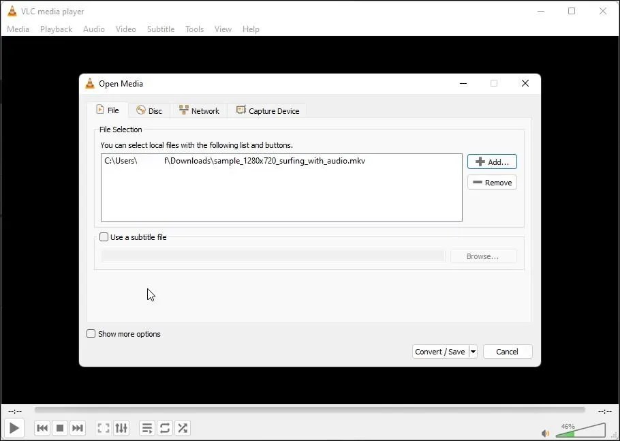Screen dimensions: 620x441
Task: Toggle the Use a subtitle file checkbox off
Action: pyautogui.click(x=104, y=237)
